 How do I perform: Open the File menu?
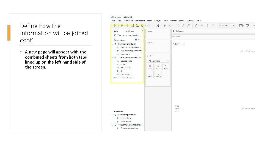(x=114, y=21)
